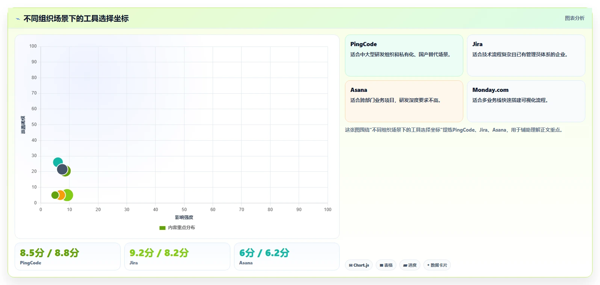Click the small dark-green bubble near the x-axis
600x285 pixels.
coord(55,195)
